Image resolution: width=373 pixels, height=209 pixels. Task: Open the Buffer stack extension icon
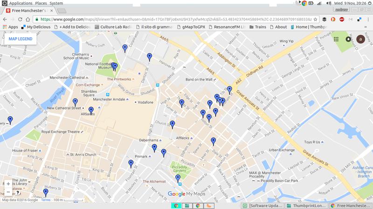[324, 20]
